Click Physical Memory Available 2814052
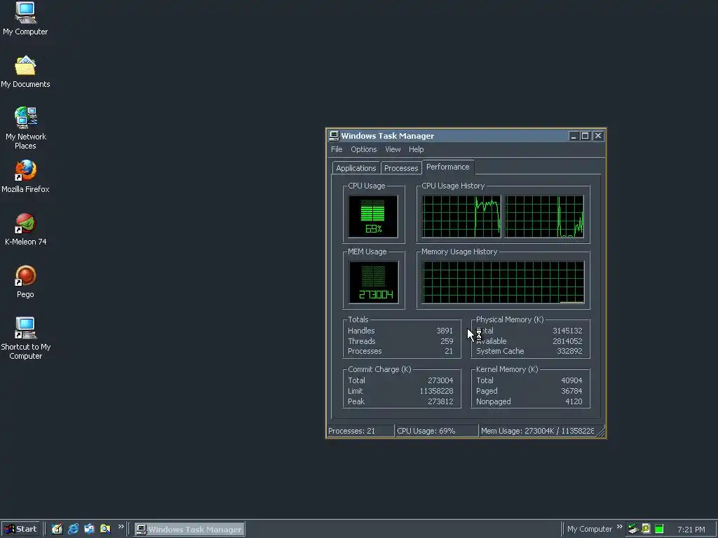 [x=567, y=341]
